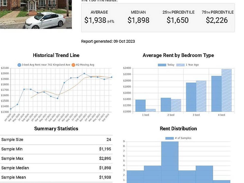Toggle the Today legend swatch
The width and height of the screenshot is (244, 183).
coord(162,65)
